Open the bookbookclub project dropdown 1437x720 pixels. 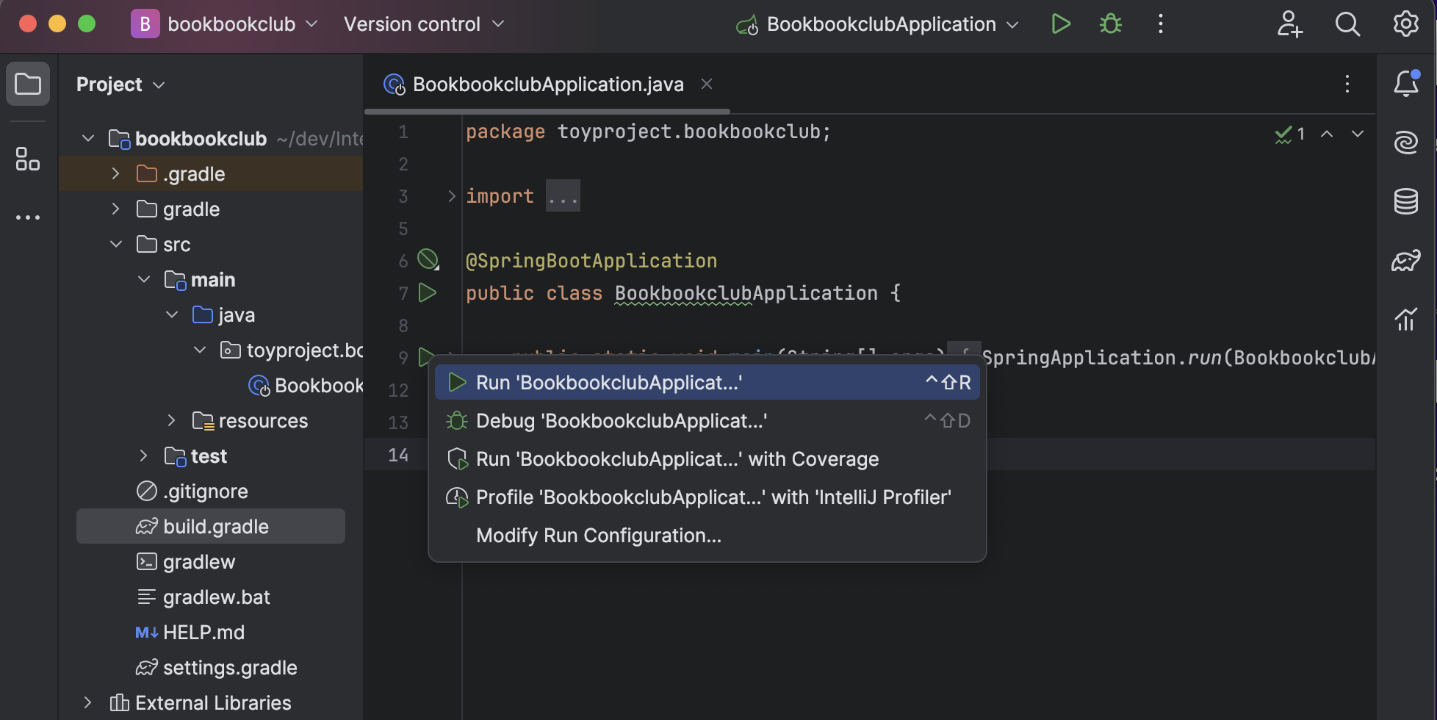tap(242, 24)
